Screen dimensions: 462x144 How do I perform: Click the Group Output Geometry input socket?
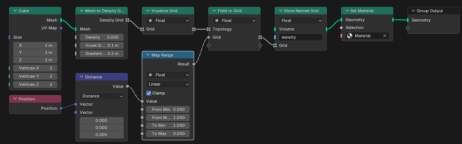coord(408,20)
